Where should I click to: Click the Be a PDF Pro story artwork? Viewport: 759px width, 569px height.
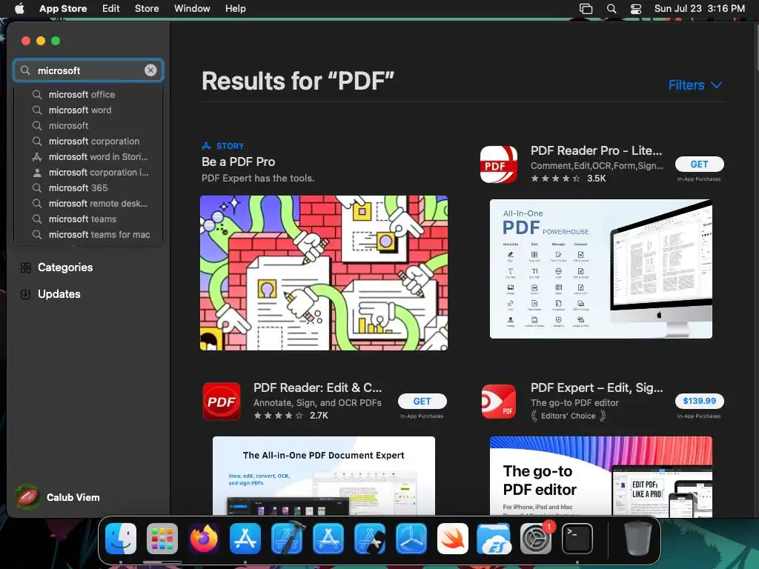click(x=324, y=273)
